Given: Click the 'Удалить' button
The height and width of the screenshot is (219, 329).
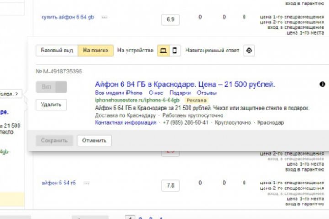Looking at the screenshot, I should [51, 104].
